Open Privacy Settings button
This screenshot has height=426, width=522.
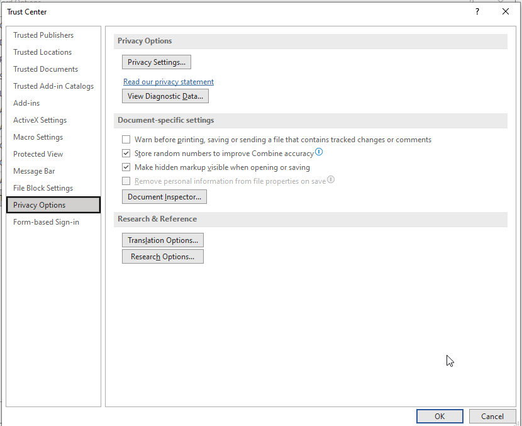click(x=157, y=62)
